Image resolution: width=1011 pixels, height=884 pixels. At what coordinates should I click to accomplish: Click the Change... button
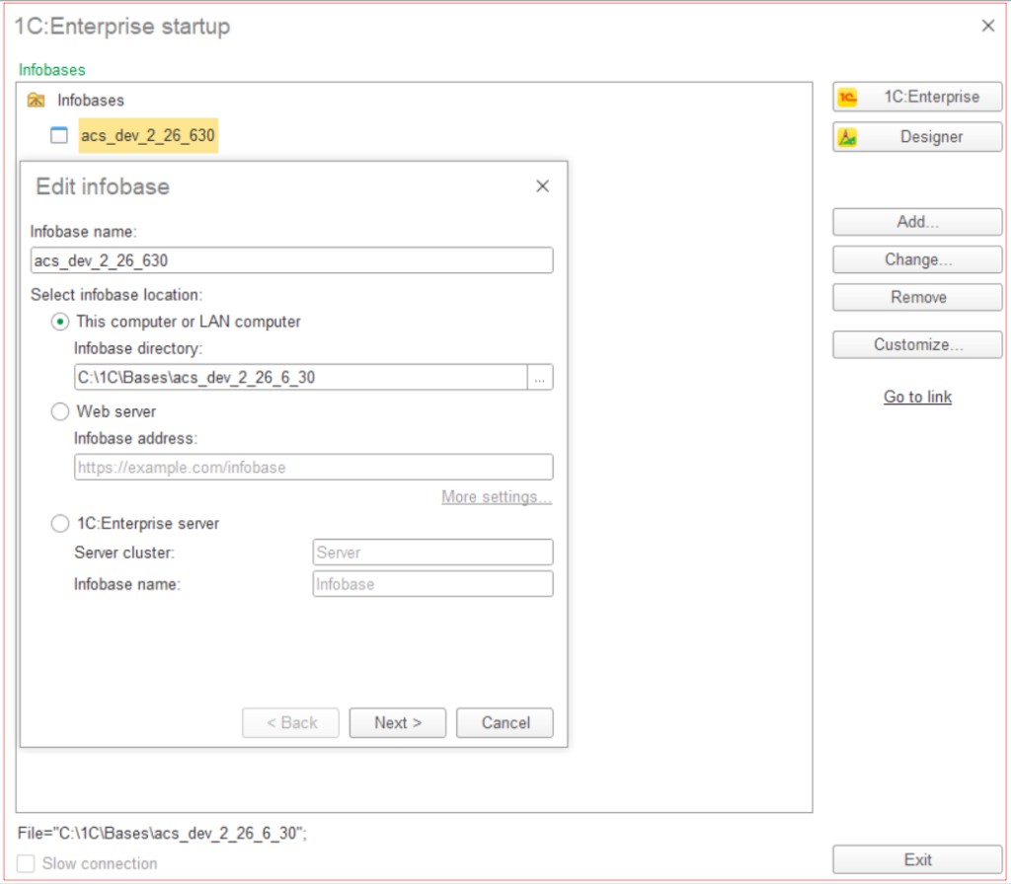tap(917, 259)
